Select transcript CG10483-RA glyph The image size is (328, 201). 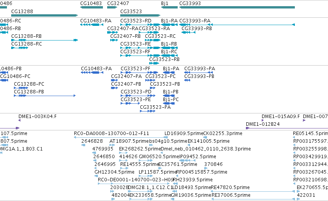(x=92, y=25)
